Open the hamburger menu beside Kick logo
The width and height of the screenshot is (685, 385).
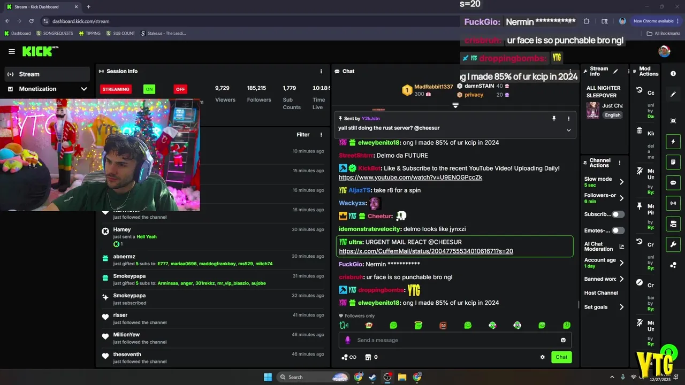pos(12,51)
